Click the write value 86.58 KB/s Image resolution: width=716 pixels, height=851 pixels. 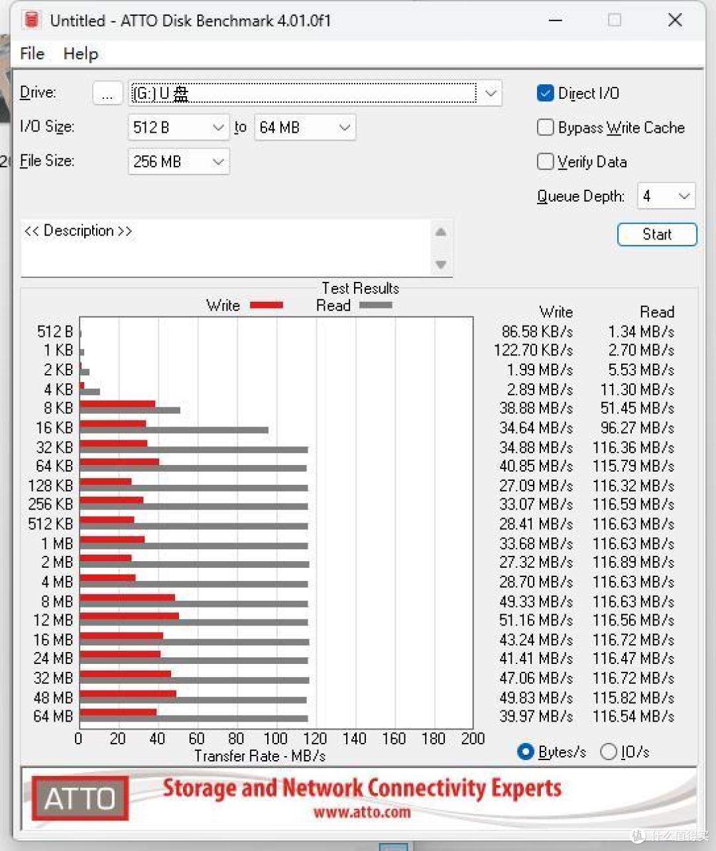537,332
